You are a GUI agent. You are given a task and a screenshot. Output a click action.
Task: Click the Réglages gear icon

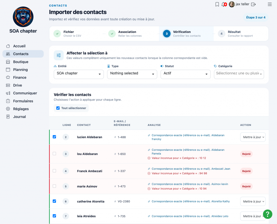pos(8,109)
